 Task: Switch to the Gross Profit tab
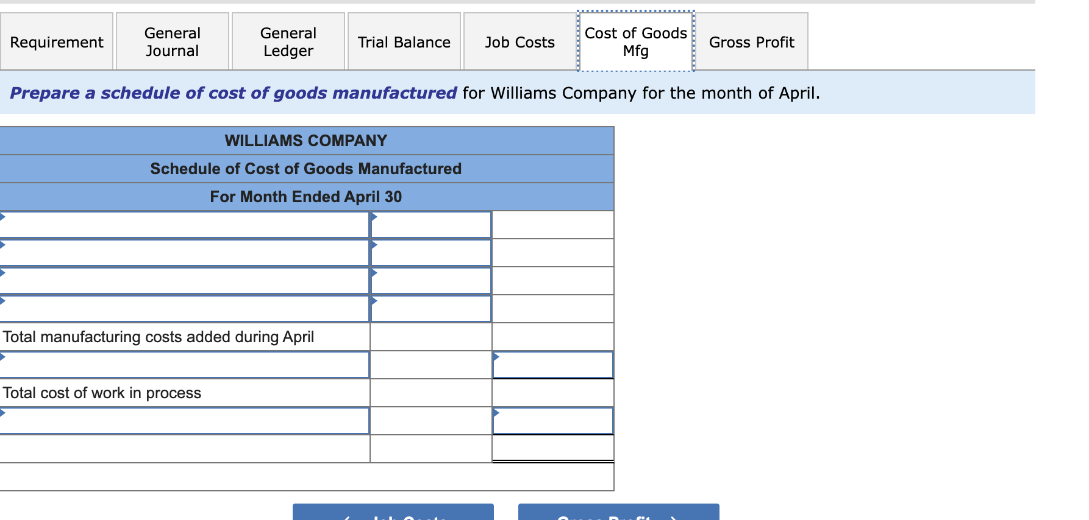(751, 41)
